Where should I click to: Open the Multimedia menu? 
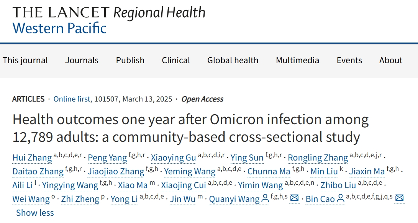coord(298,60)
